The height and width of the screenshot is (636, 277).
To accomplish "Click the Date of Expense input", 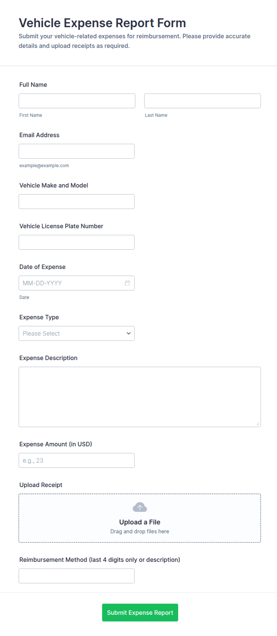I will pos(71,283).
